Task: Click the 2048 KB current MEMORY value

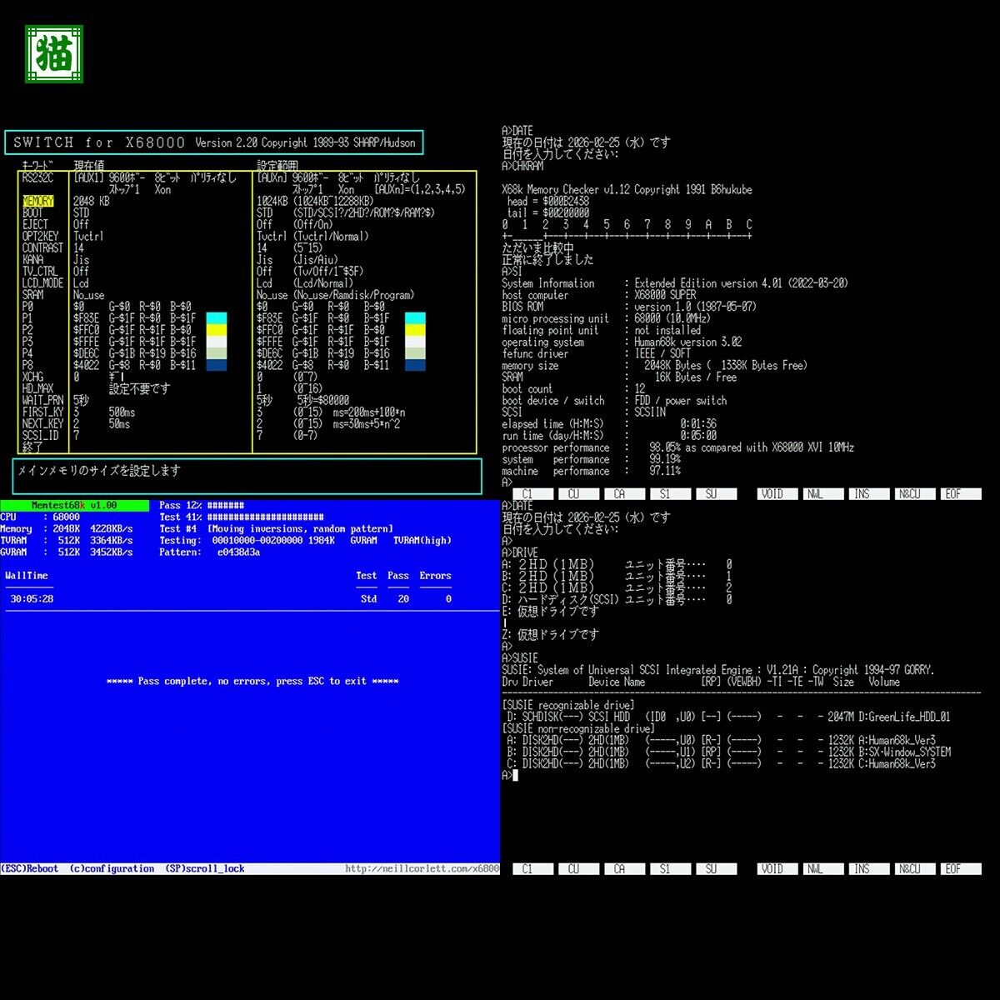Action: pos(92,201)
